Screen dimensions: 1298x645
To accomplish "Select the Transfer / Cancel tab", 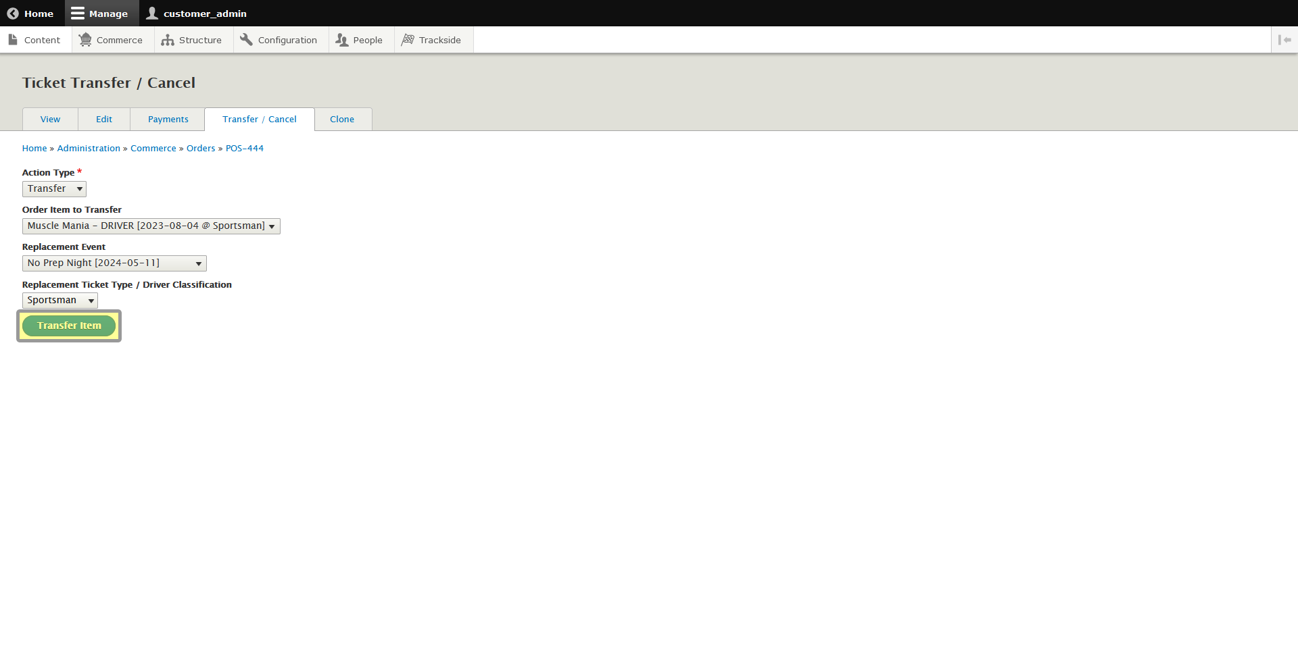I will click(x=260, y=119).
